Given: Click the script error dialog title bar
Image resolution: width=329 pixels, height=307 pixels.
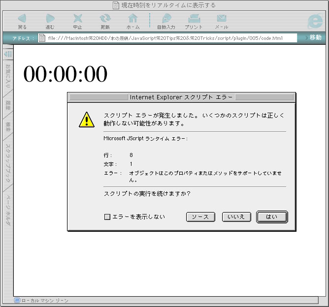Looking at the screenshot, I should [182, 97].
